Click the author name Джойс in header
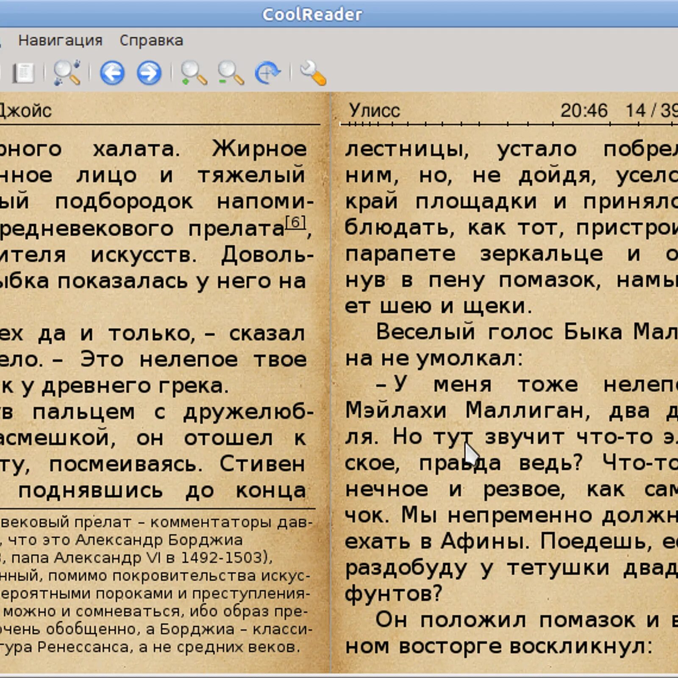 tap(25, 111)
